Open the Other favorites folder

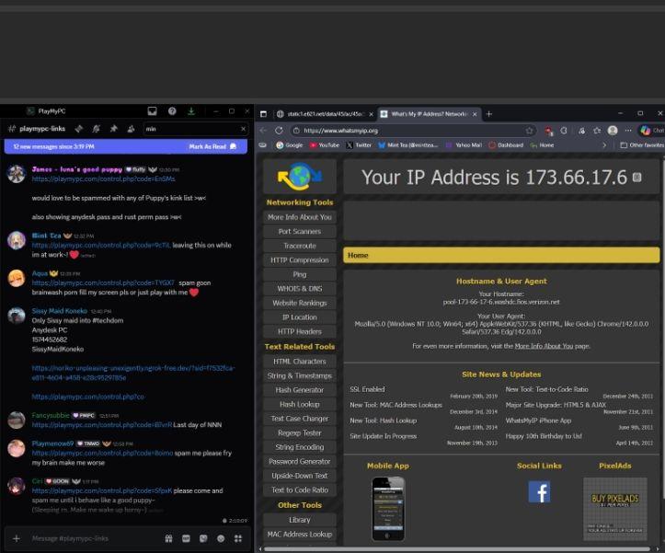tap(642, 145)
